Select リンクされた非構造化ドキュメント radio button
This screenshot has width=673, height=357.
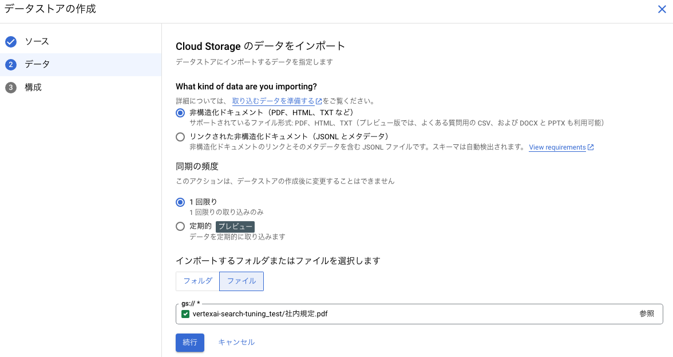tap(180, 137)
